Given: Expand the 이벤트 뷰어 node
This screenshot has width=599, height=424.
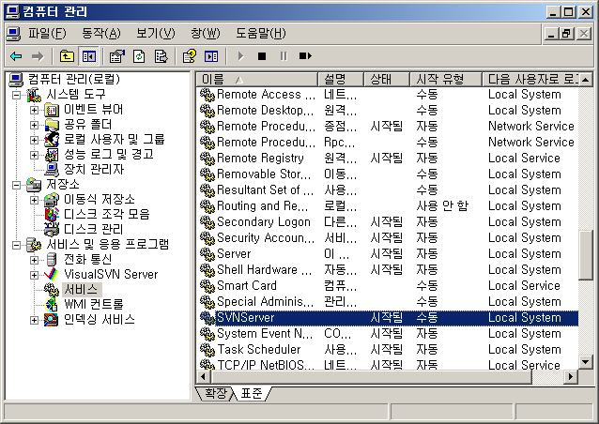Looking at the screenshot, I should click(x=34, y=110).
